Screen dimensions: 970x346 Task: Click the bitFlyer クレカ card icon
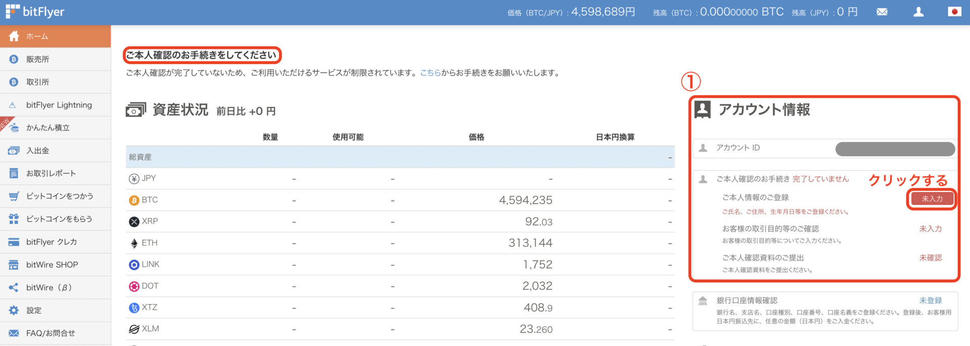tap(14, 242)
